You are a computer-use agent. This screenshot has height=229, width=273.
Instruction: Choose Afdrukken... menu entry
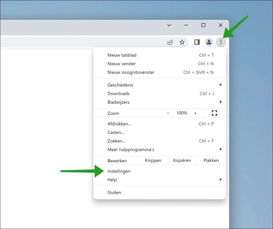[x=160, y=124]
